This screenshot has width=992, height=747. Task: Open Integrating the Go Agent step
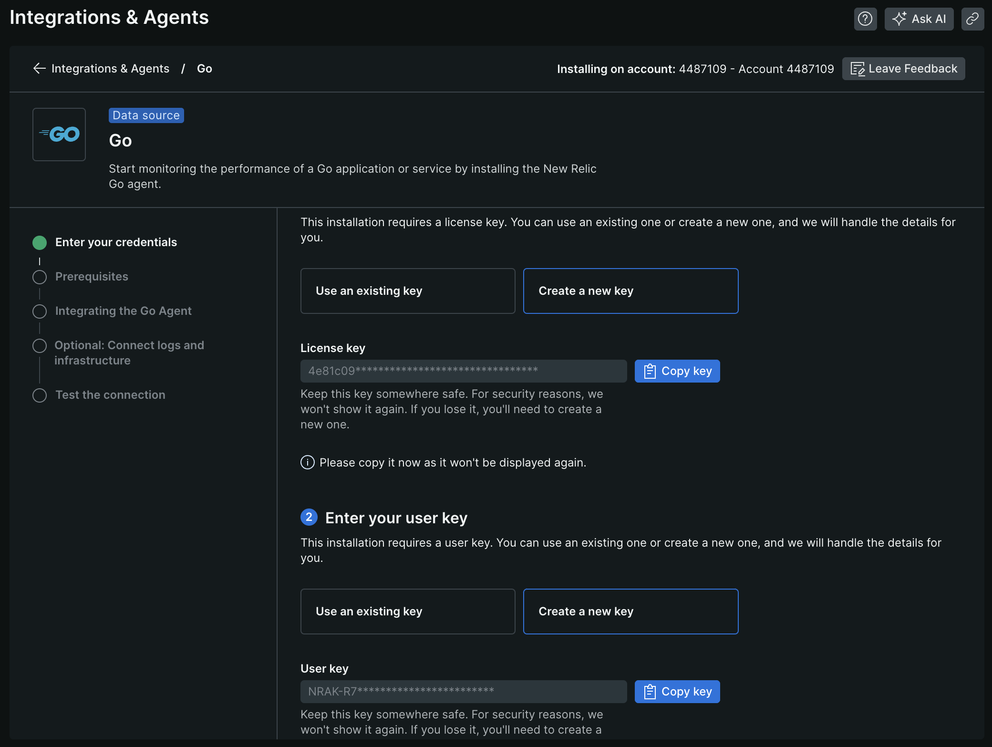123,311
